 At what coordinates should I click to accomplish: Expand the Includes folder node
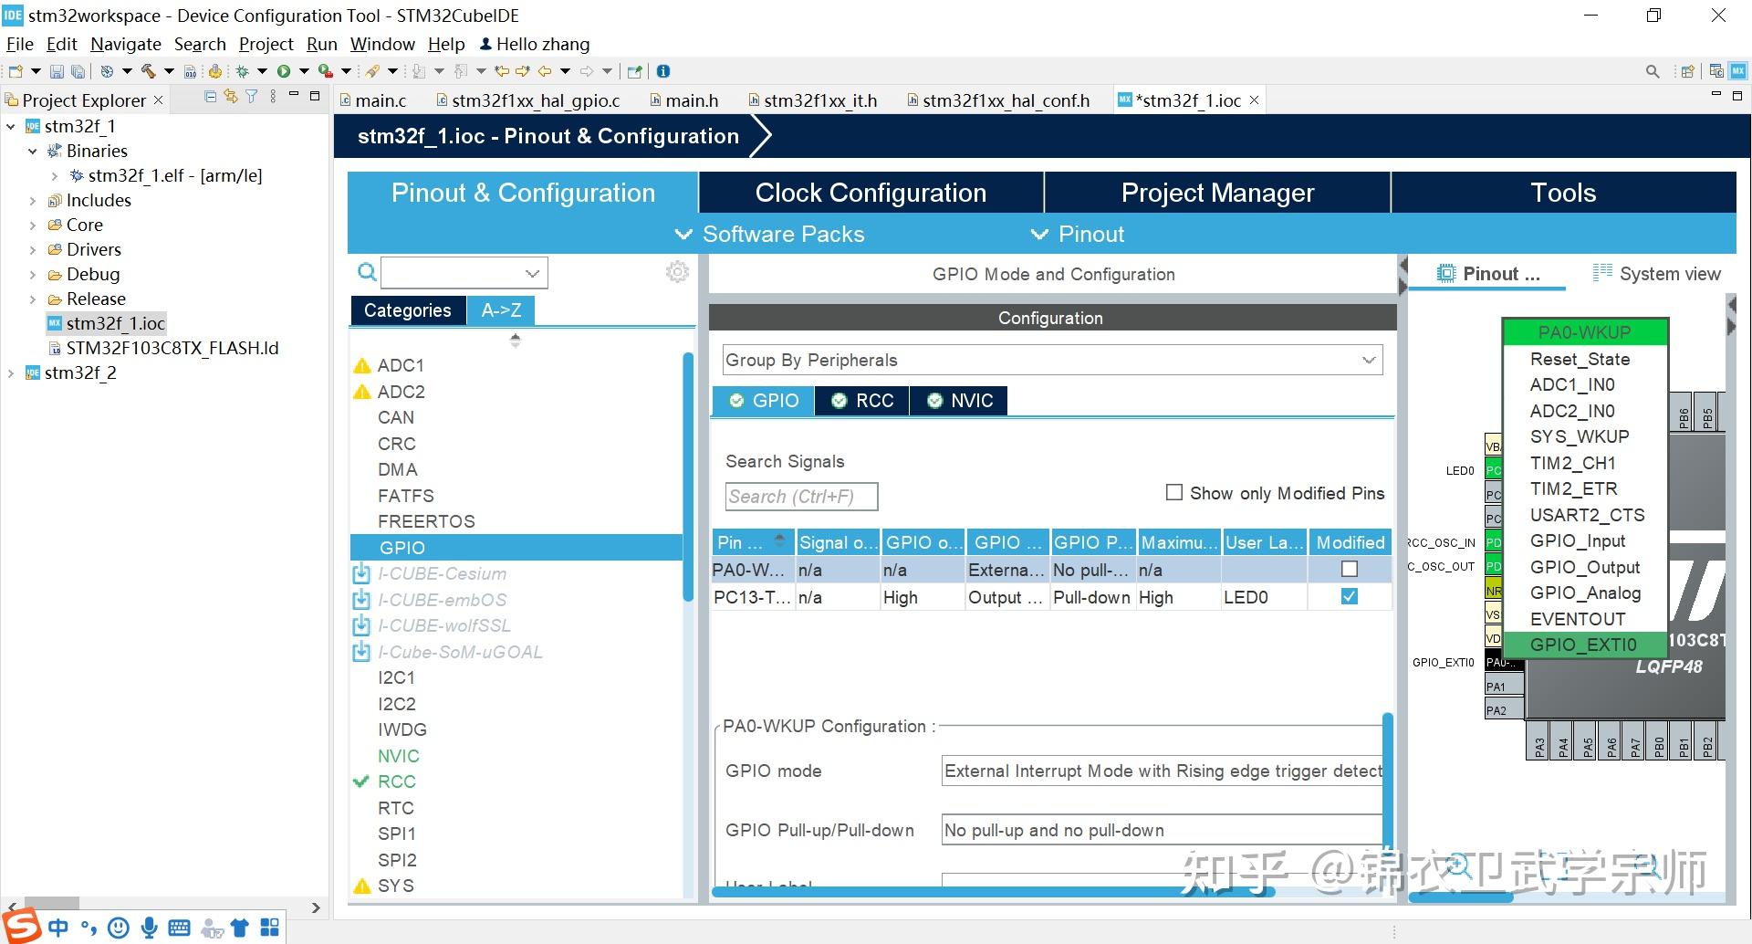(x=33, y=200)
